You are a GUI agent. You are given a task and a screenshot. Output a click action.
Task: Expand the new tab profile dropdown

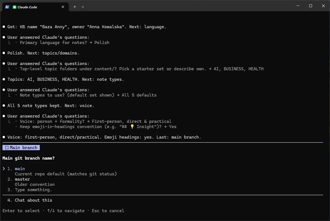coord(83,7)
